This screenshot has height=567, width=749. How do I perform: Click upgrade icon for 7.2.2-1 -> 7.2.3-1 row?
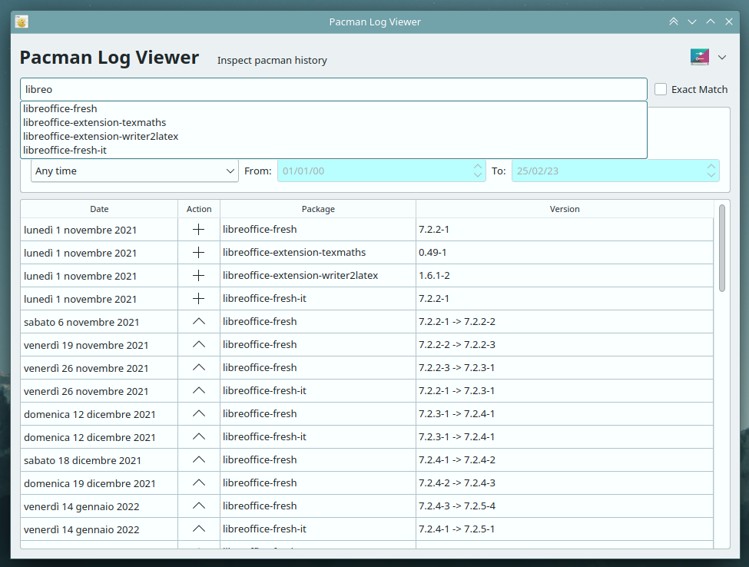[199, 391]
